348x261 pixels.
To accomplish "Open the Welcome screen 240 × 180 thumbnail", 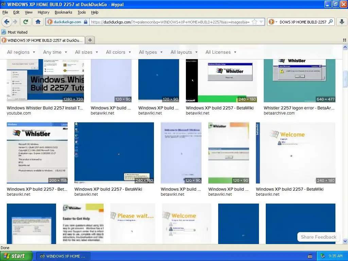I will [295, 153].
